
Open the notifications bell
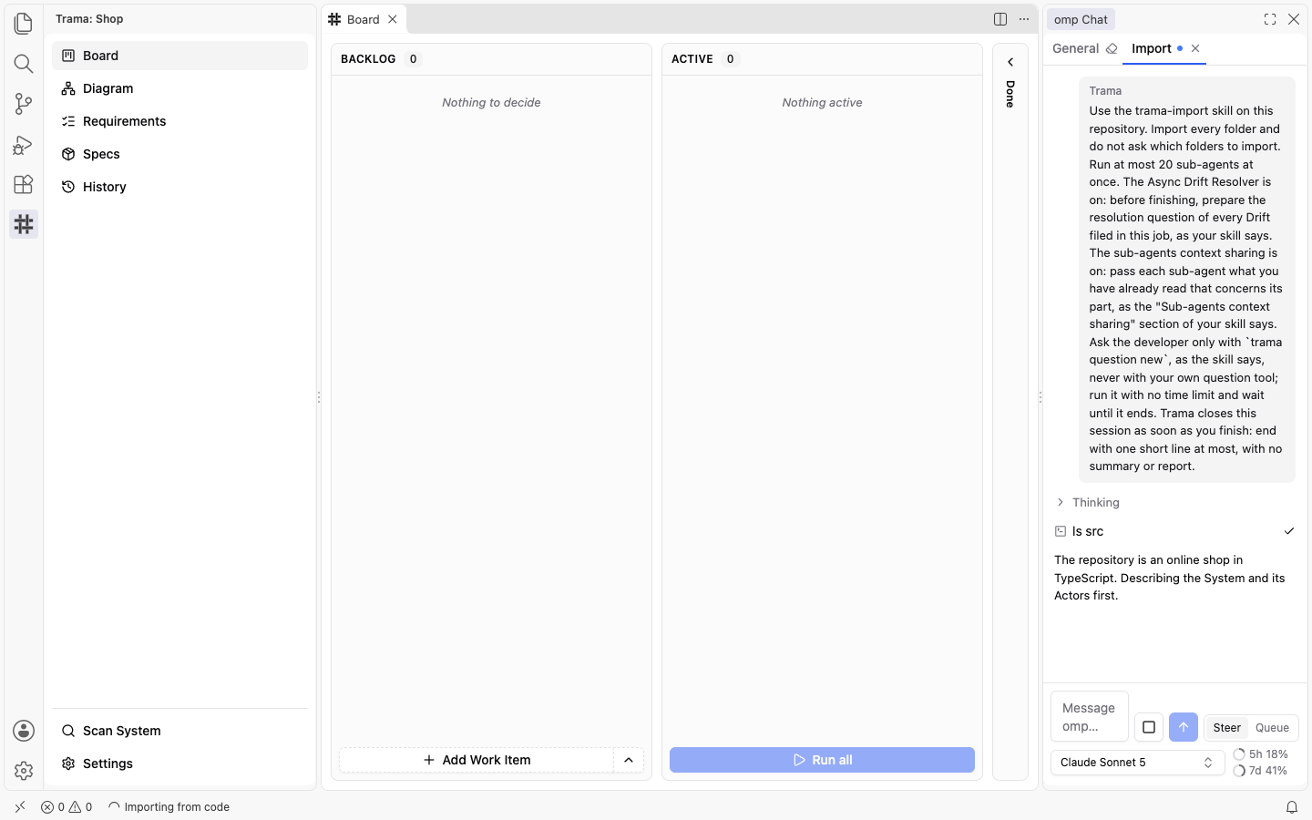1292,807
